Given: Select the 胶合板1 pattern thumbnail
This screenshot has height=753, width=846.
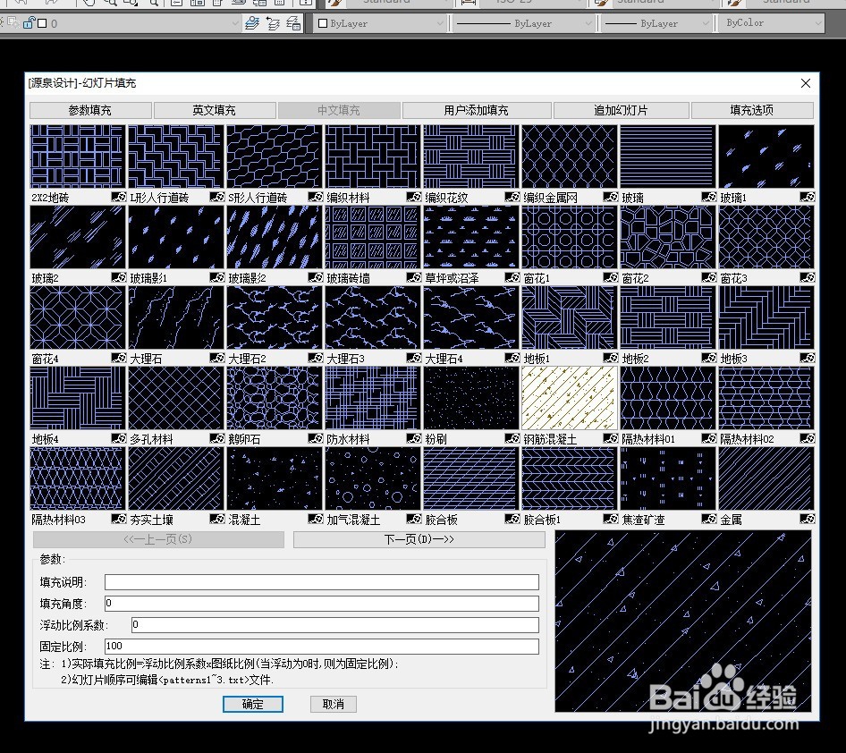Looking at the screenshot, I should pos(569,478).
